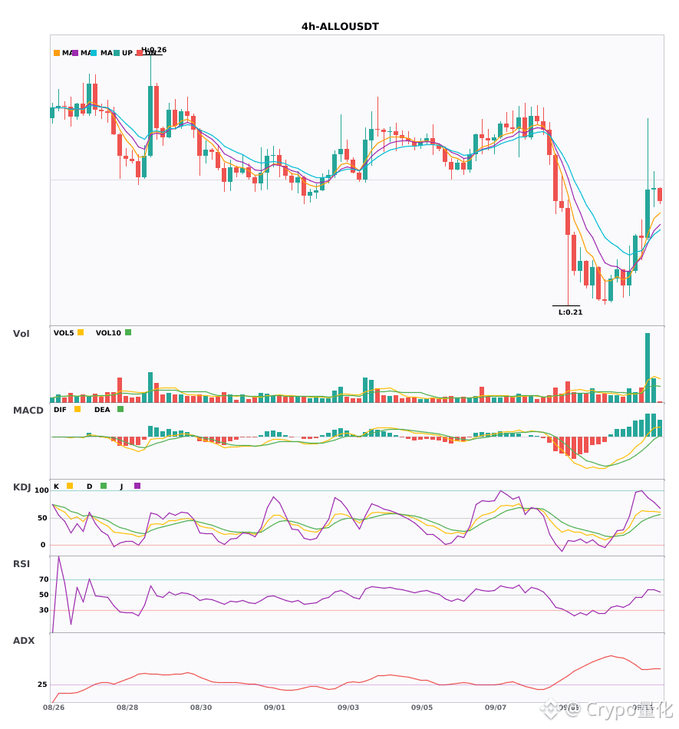Click the DIF yellow legend marker
The image size is (679, 729).
77,409
